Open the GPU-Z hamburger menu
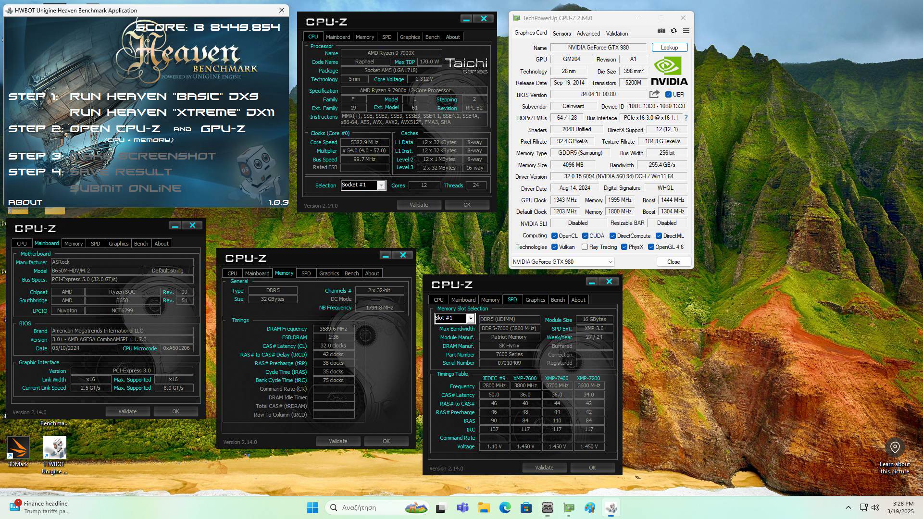 coord(686,31)
